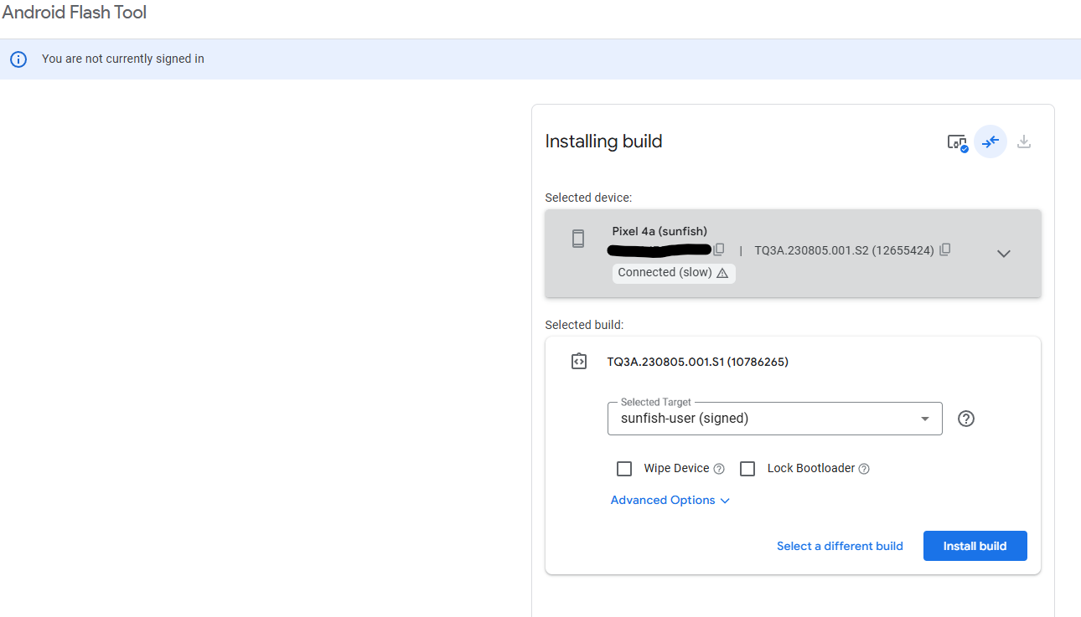Click the info icon in sign-in banner
The height and width of the screenshot is (617, 1081).
[18, 59]
